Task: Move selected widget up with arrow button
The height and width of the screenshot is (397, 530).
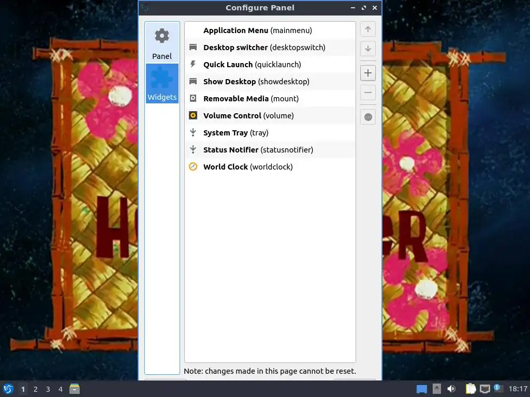Action: coord(368,29)
